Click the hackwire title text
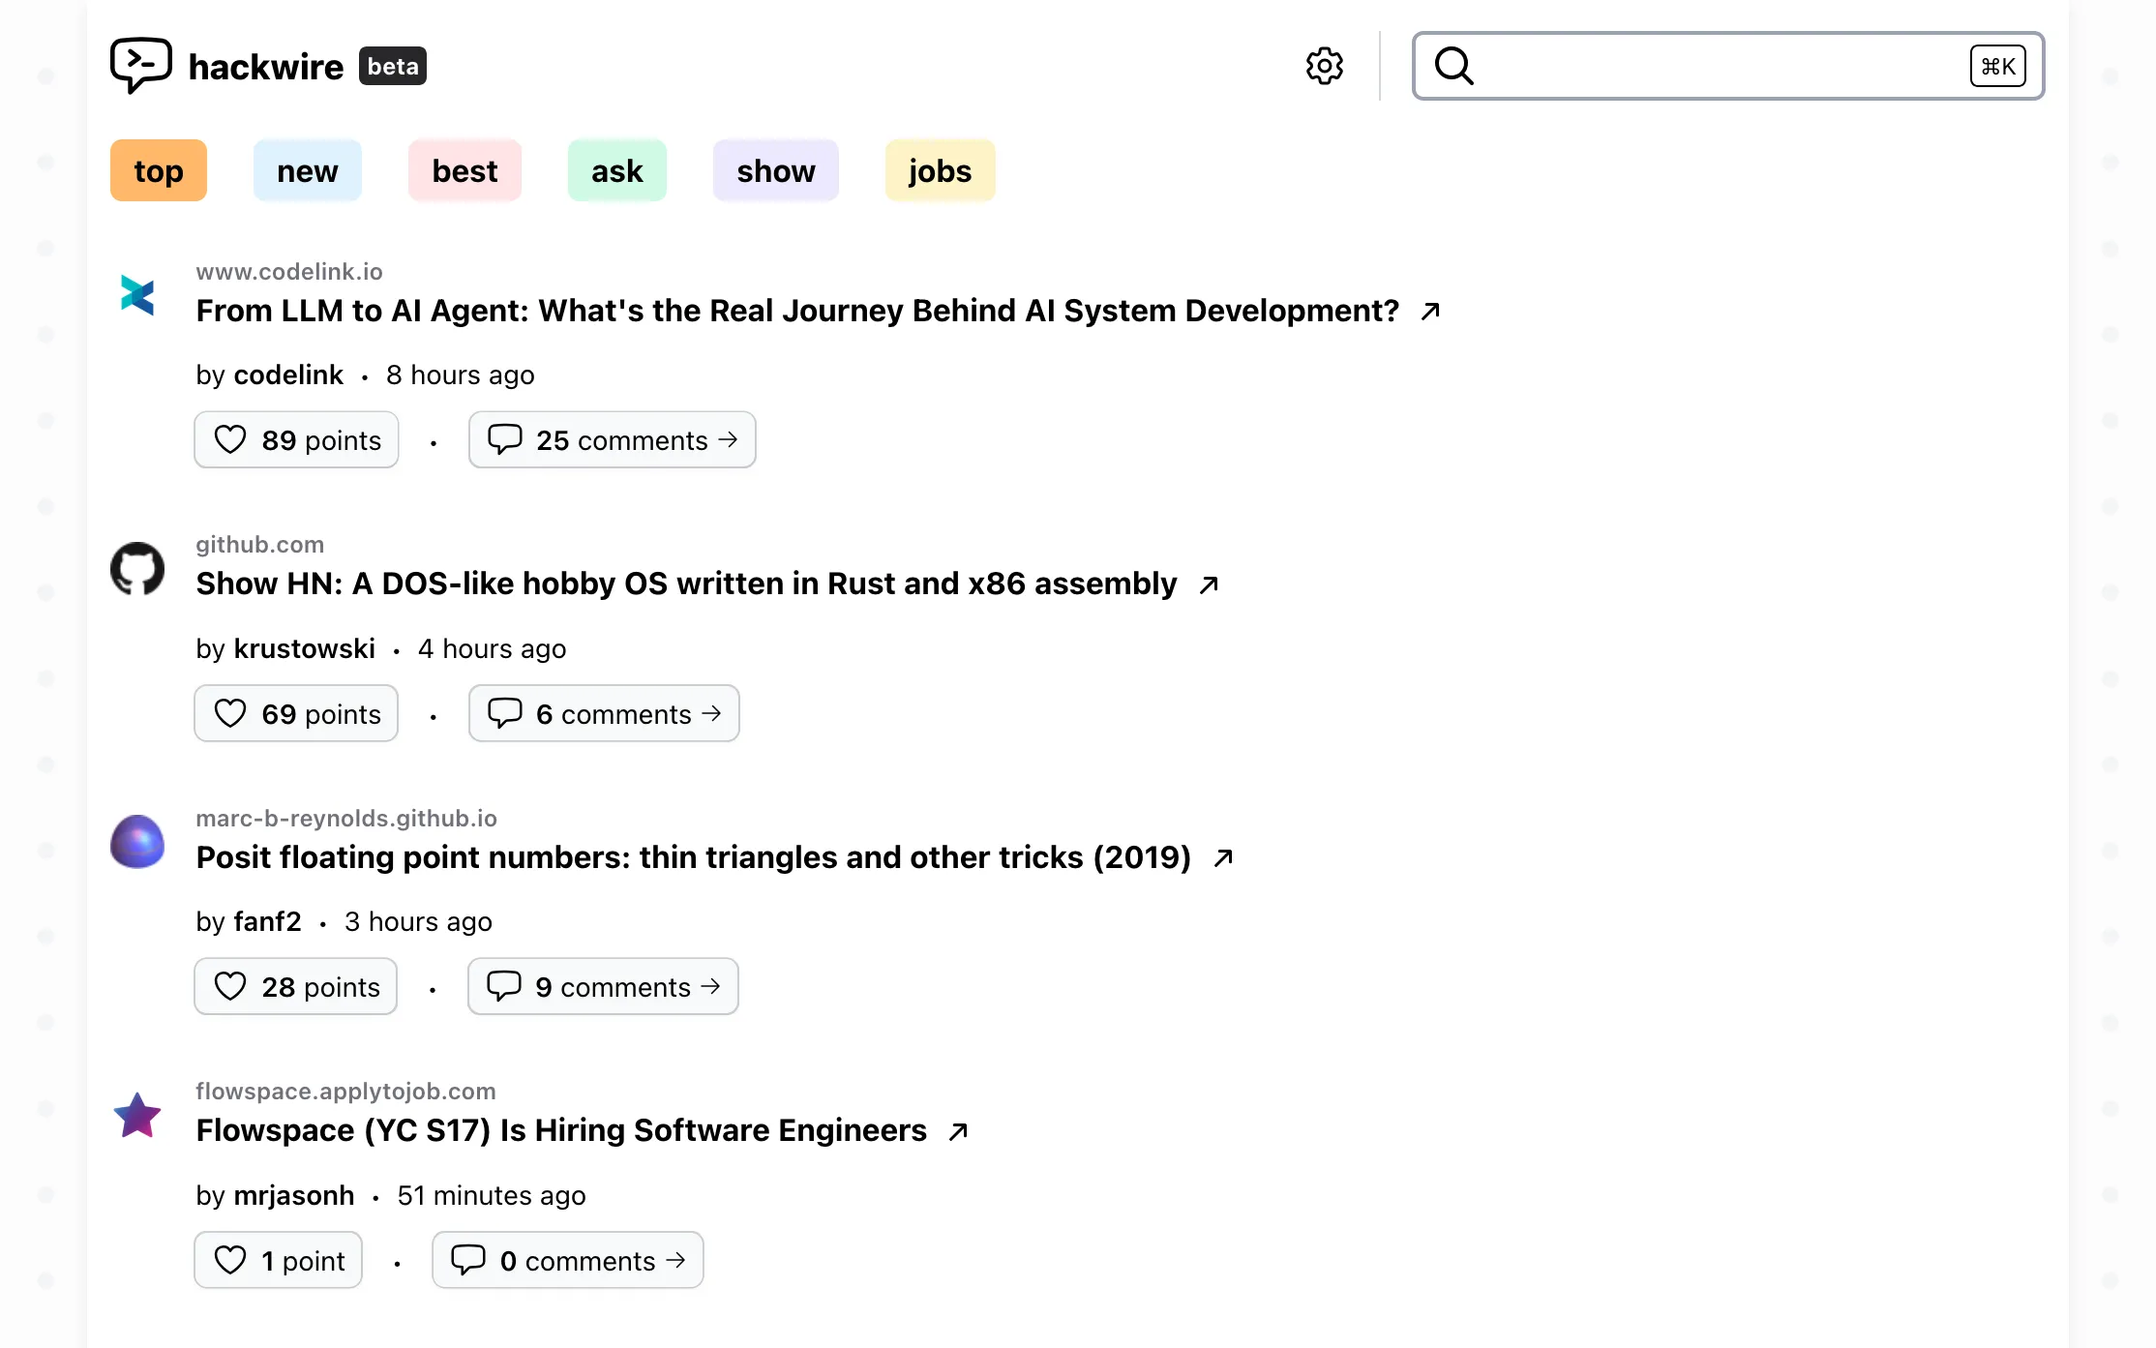This screenshot has height=1348, width=2156. (265, 67)
